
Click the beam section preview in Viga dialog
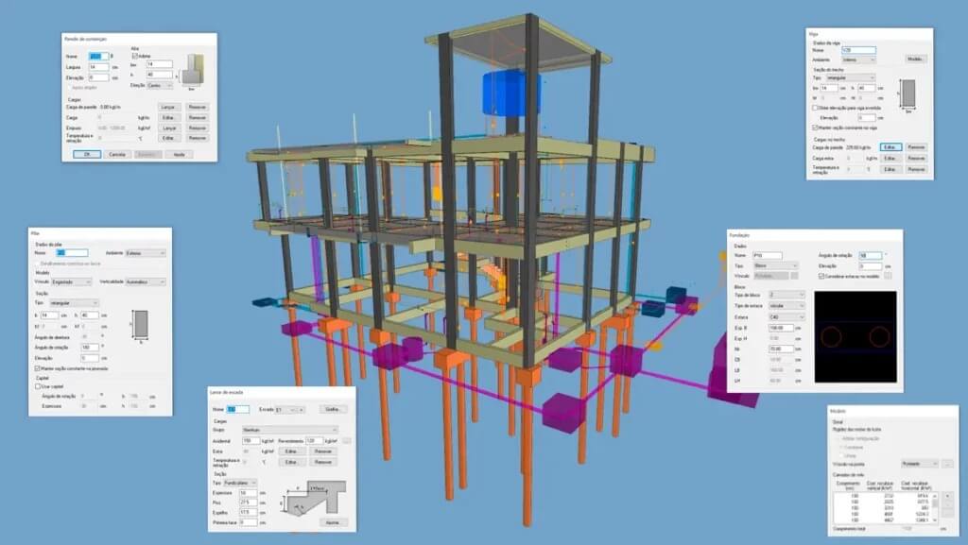click(x=908, y=94)
